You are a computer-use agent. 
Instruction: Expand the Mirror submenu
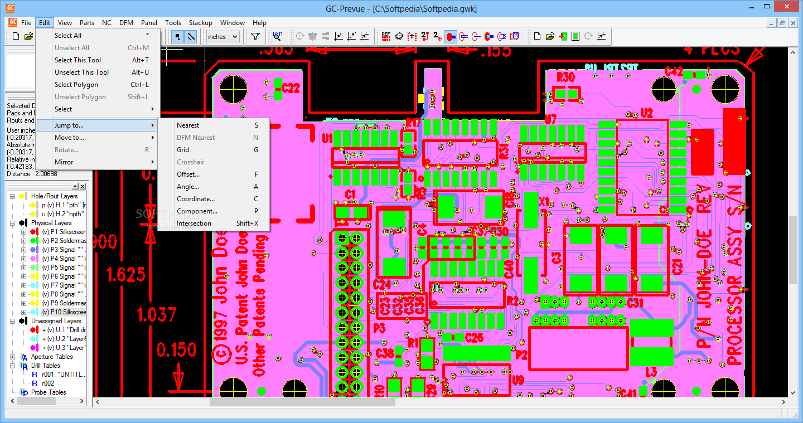(x=98, y=162)
